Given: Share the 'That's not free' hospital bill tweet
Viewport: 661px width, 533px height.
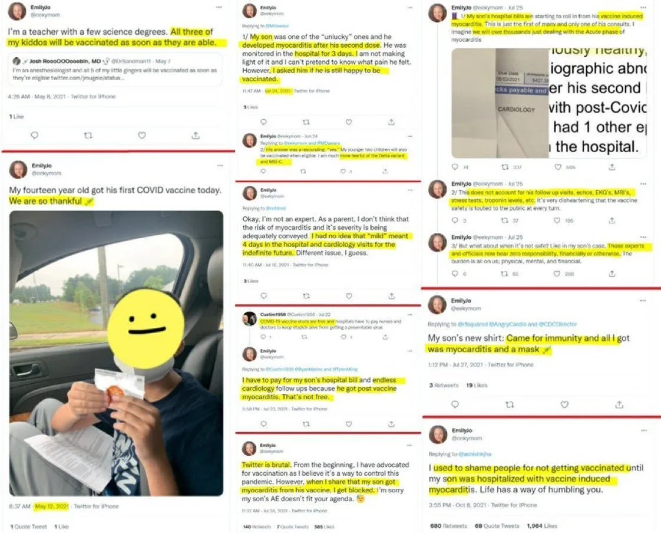Looking at the screenshot, I should point(391,424).
